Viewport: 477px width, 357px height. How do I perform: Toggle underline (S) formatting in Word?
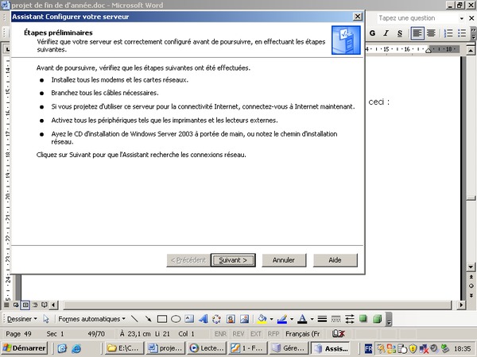[x=400, y=33]
